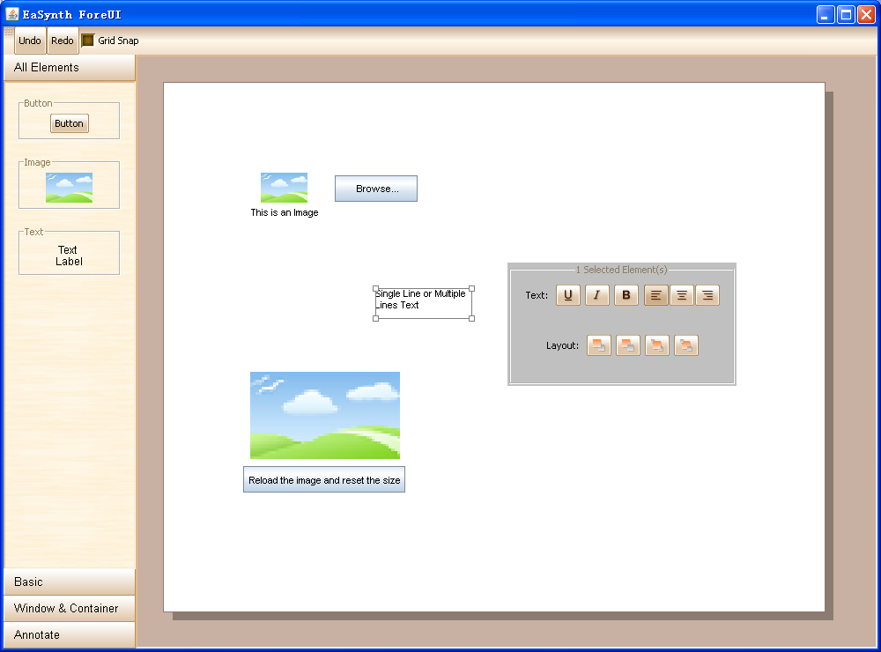Collapse the All Elements category
881x652 pixels.
click(x=69, y=68)
